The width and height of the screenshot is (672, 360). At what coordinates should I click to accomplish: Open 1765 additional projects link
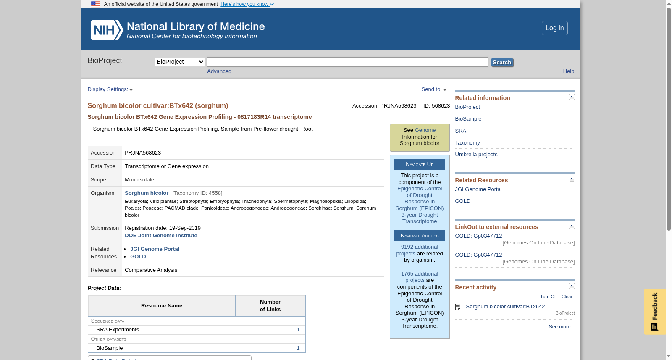(420, 277)
